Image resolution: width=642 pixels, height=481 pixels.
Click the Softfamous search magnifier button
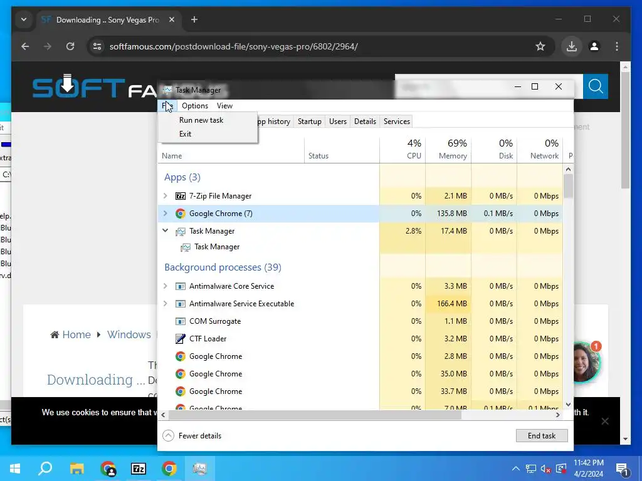[596, 86]
